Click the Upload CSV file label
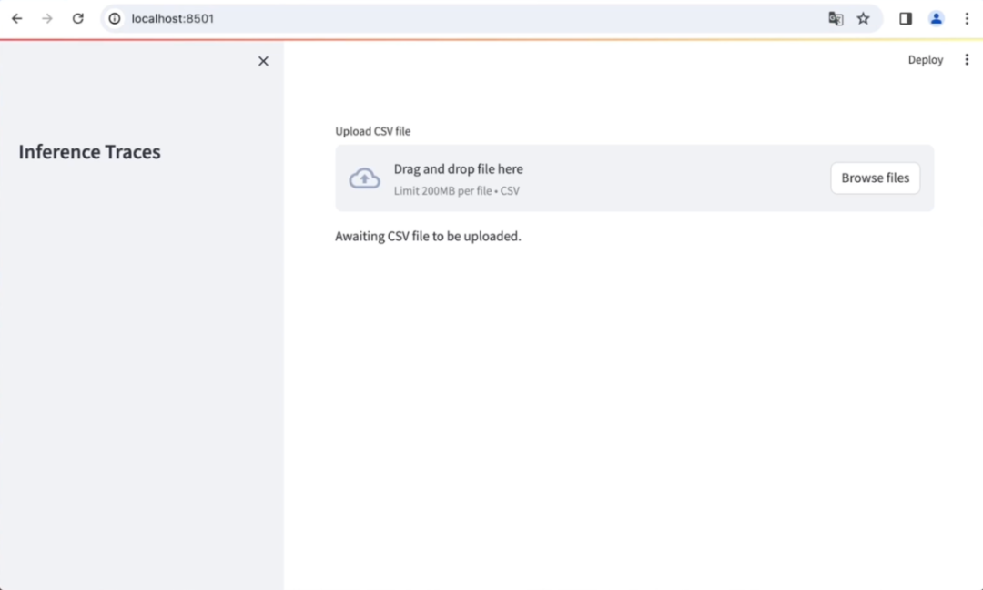Viewport: 983px width, 590px height. point(373,131)
